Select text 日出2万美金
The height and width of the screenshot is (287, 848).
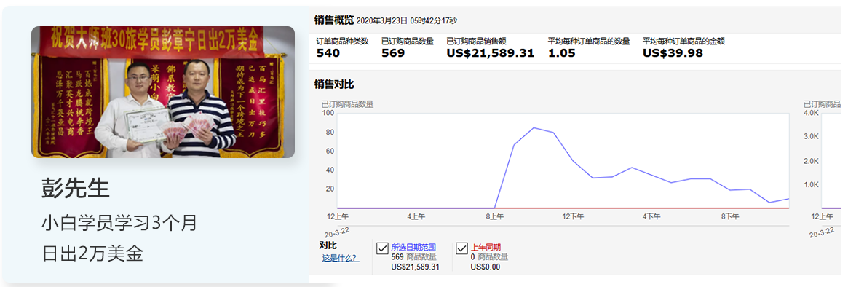pos(92,253)
